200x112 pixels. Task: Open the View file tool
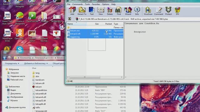101,11
